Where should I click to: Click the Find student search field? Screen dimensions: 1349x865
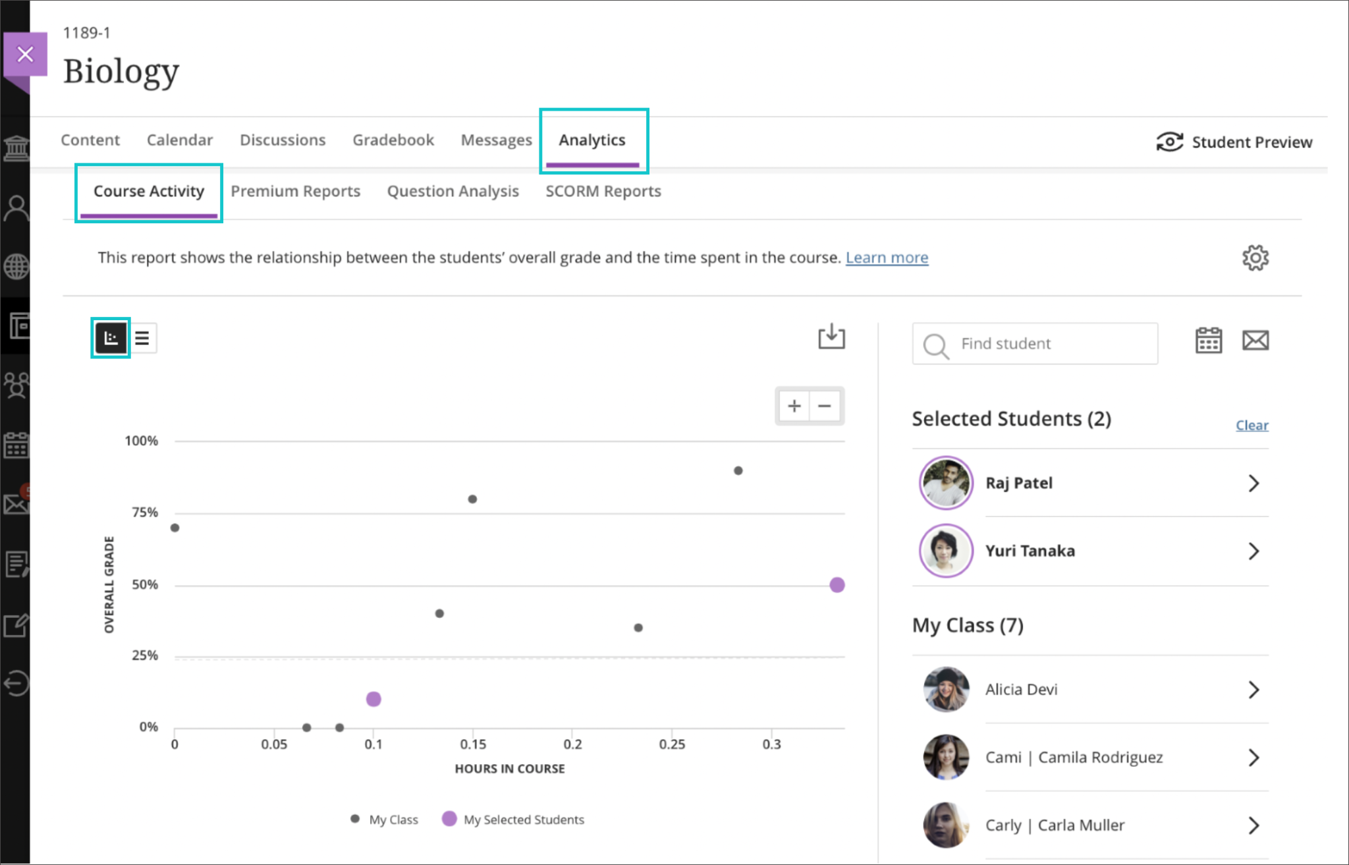click(x=1034, y=343)
